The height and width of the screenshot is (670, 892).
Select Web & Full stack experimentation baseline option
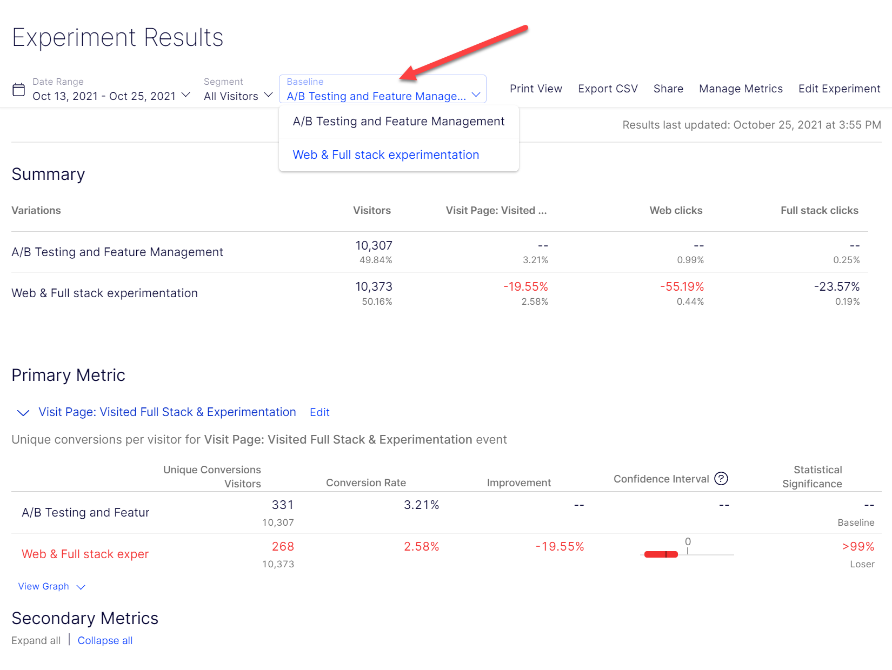385,155
